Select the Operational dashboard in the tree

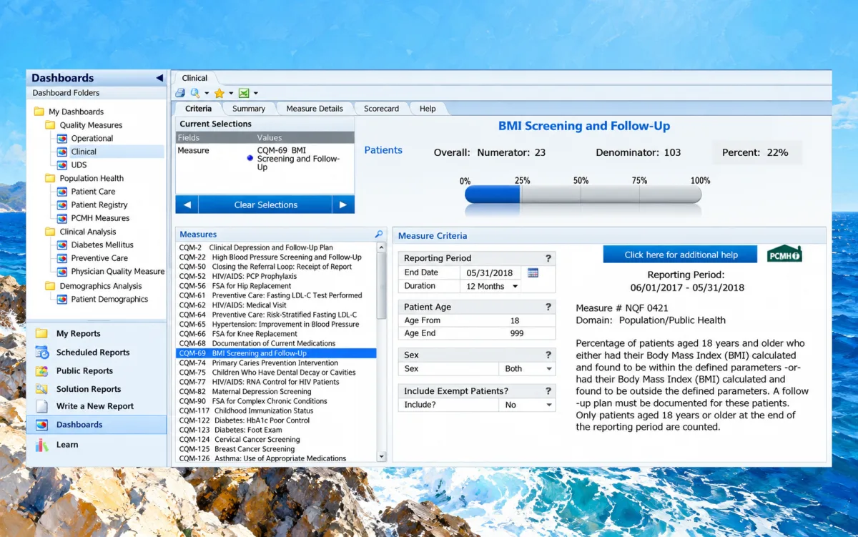(x=92, y=139)
